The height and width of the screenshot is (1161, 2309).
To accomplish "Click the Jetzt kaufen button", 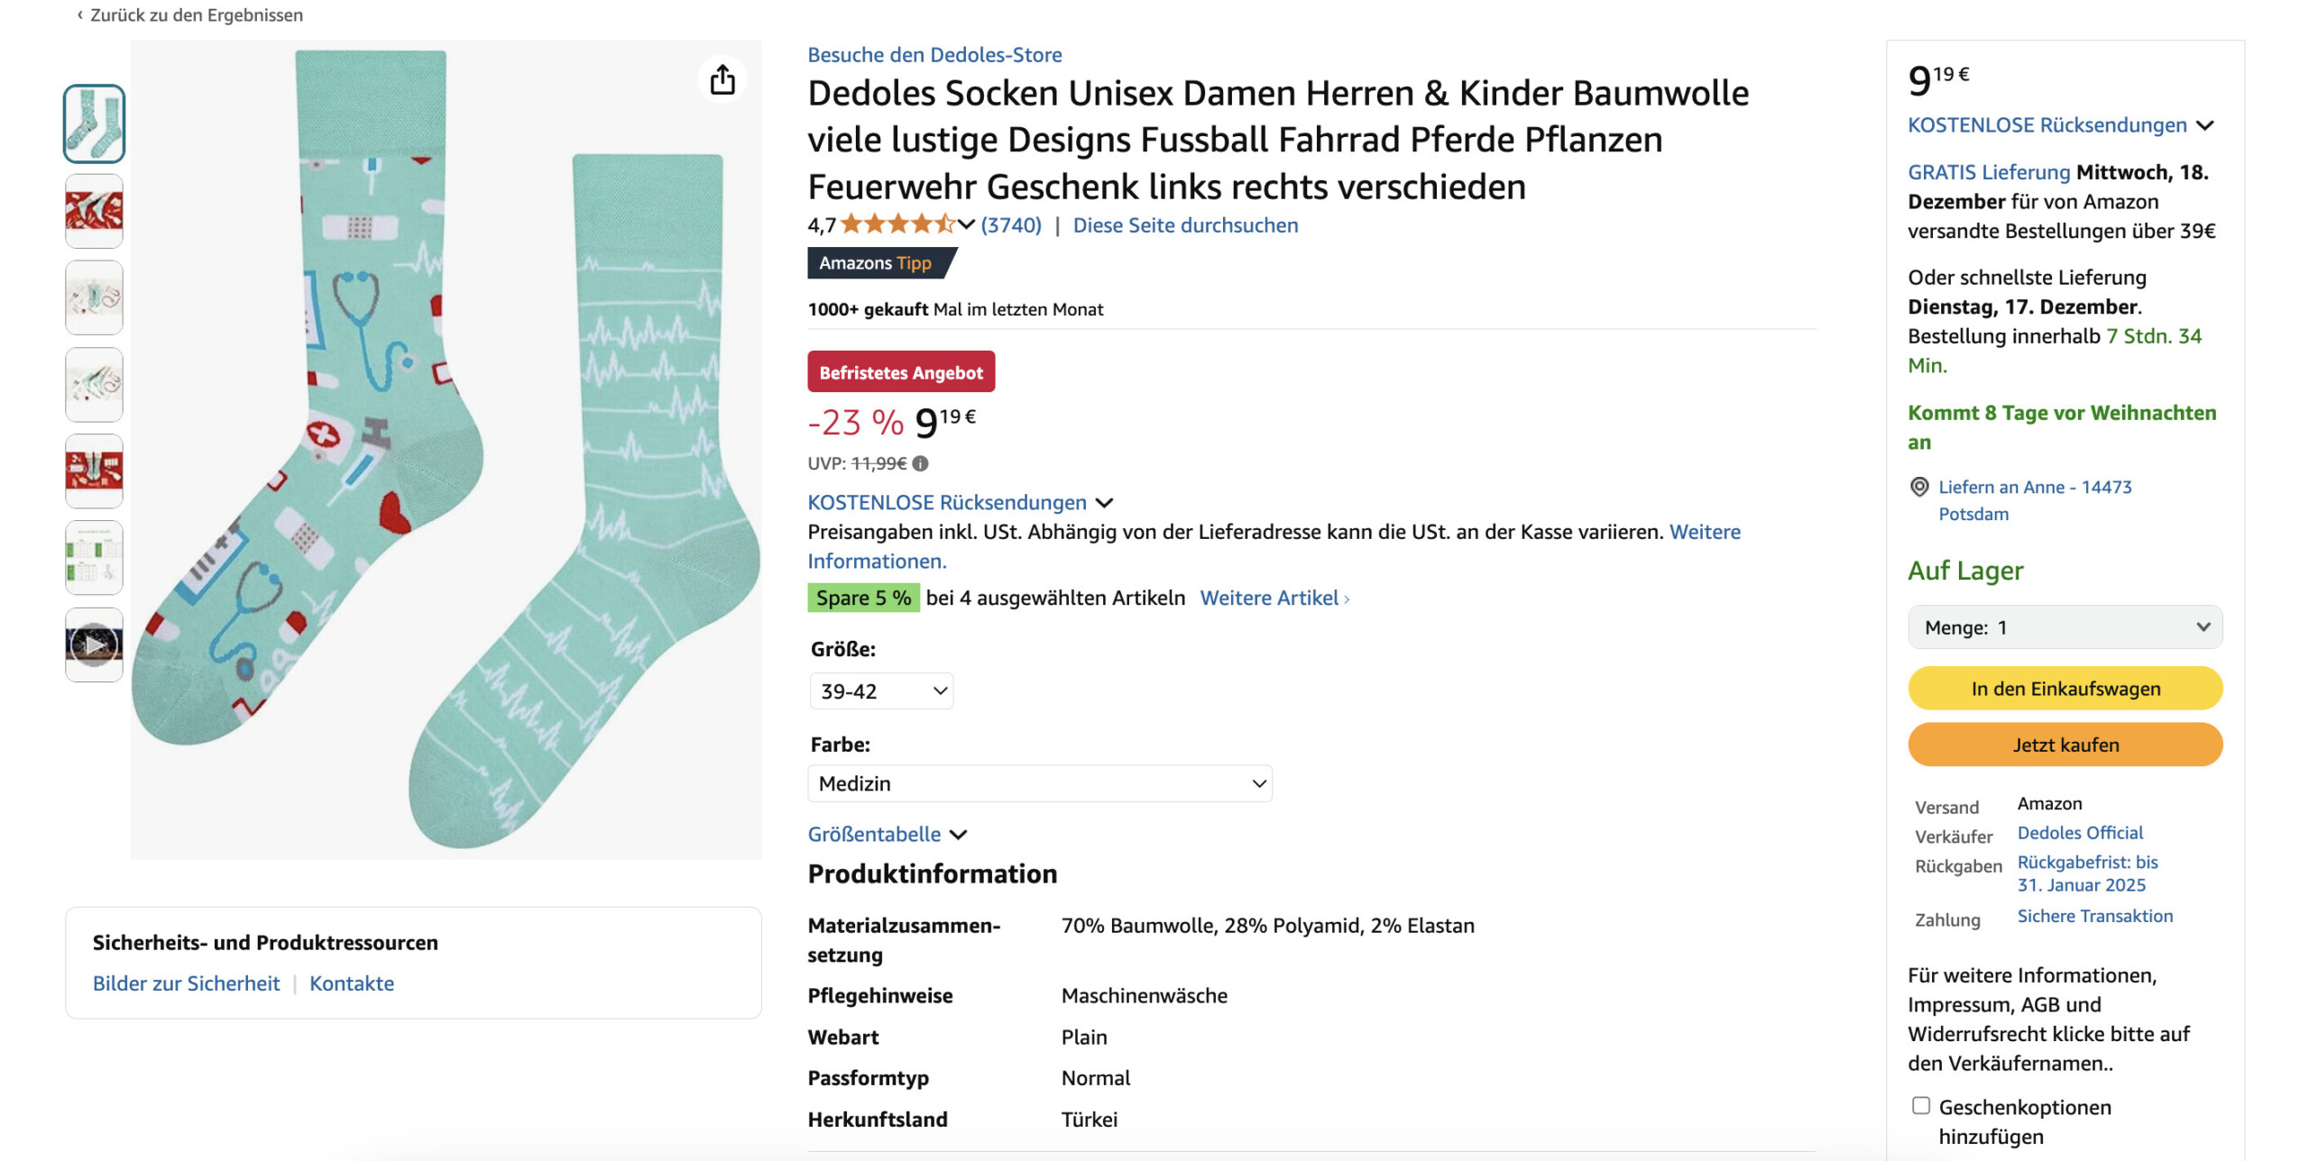I will pos(2065,745).
